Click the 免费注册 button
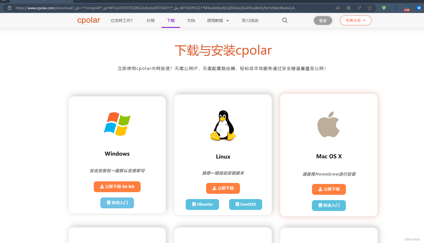 356,20
